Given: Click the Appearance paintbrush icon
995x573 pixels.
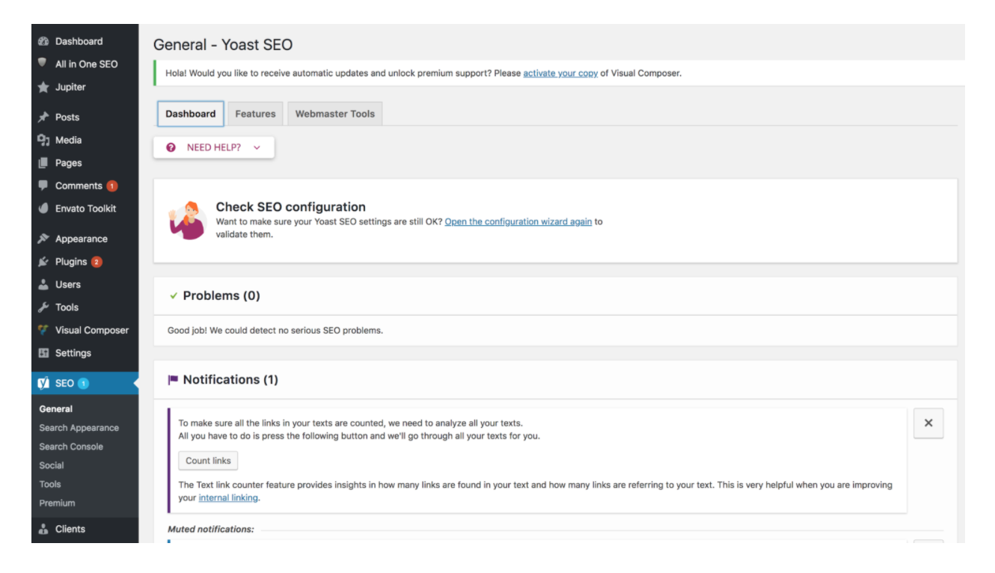Looking at the screenshot, I should click(x=43, y=239).
